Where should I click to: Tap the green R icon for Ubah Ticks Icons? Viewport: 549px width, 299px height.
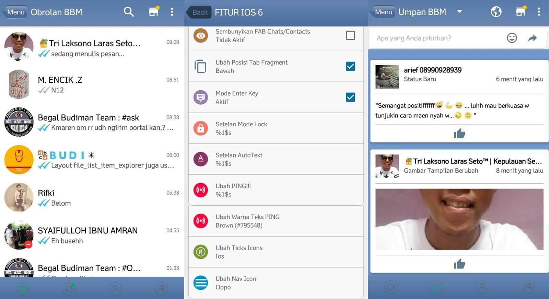pyautogui.click(x=201, y=252)
